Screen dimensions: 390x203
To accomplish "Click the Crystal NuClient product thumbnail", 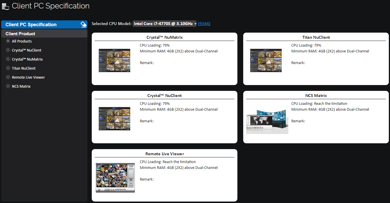I will [x=114, y=119].
